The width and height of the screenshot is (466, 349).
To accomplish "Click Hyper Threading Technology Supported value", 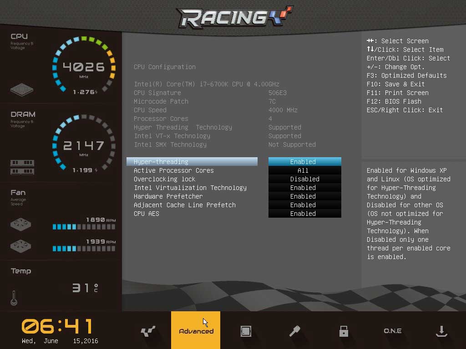I will (285, 127).
